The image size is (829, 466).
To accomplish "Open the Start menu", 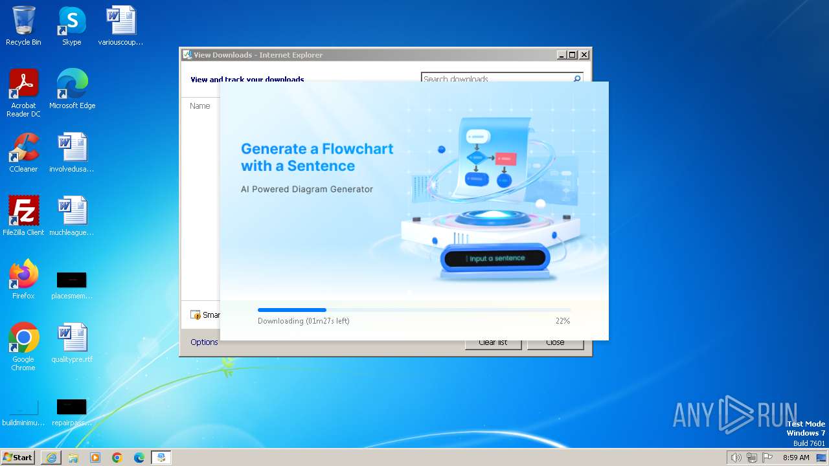I will (18, 458).
